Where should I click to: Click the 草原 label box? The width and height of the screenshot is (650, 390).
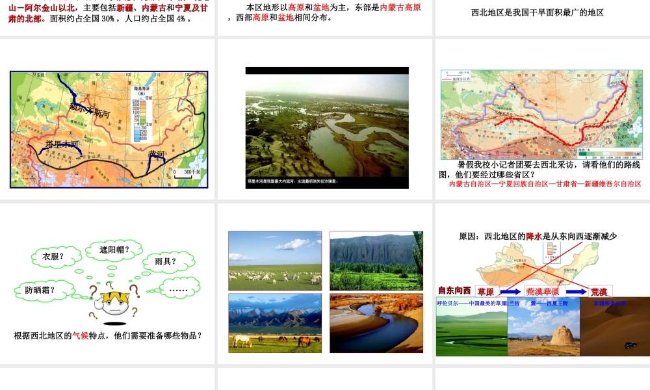[x=486, y=292]
